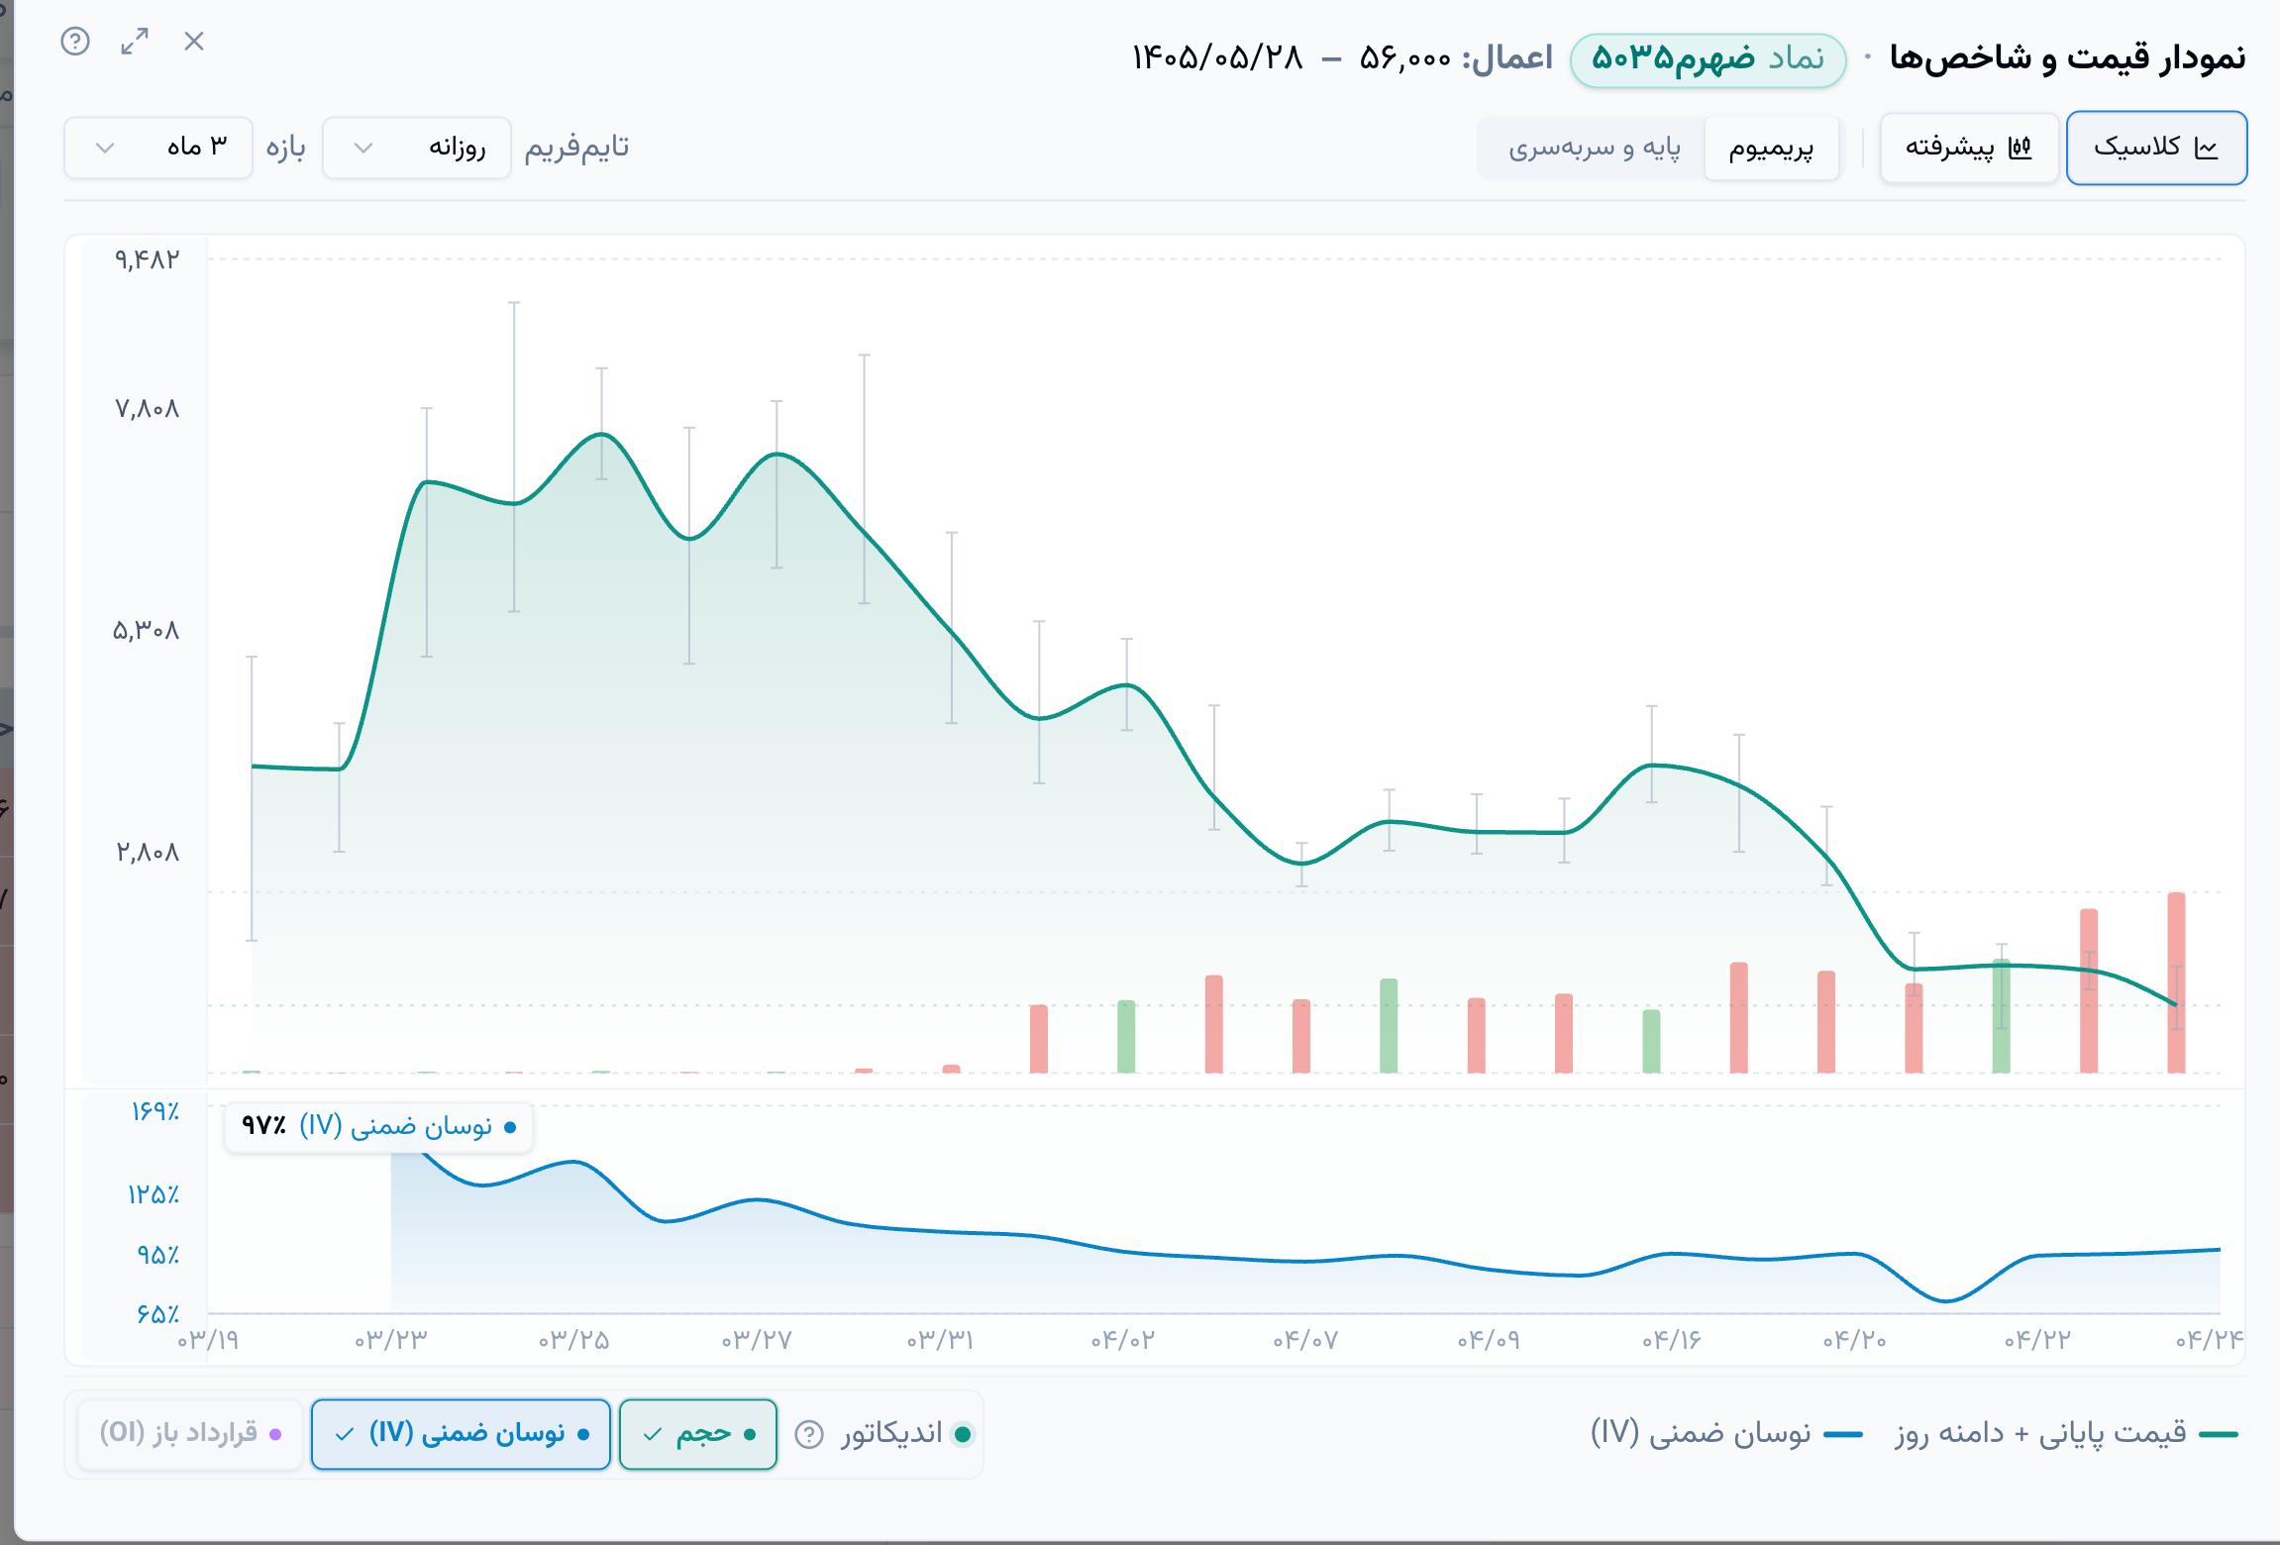Click the IV axis label ۶۵٪

tap(158, 1315)
